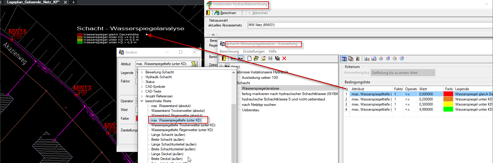Click the attribute picker icon beside Attribut field
This screenshot has width=493, height=163.
pos(194,64)
